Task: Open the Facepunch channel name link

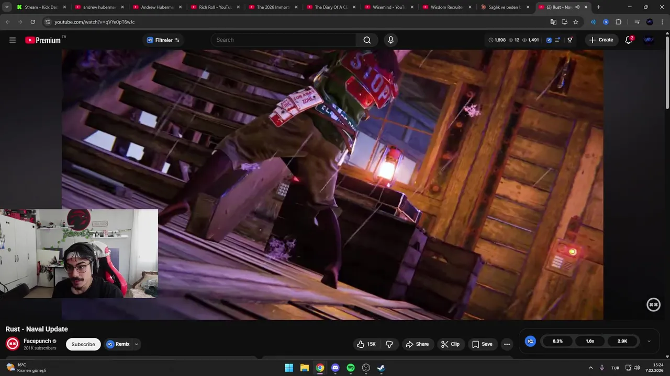Action: click(x=37, y=341)
